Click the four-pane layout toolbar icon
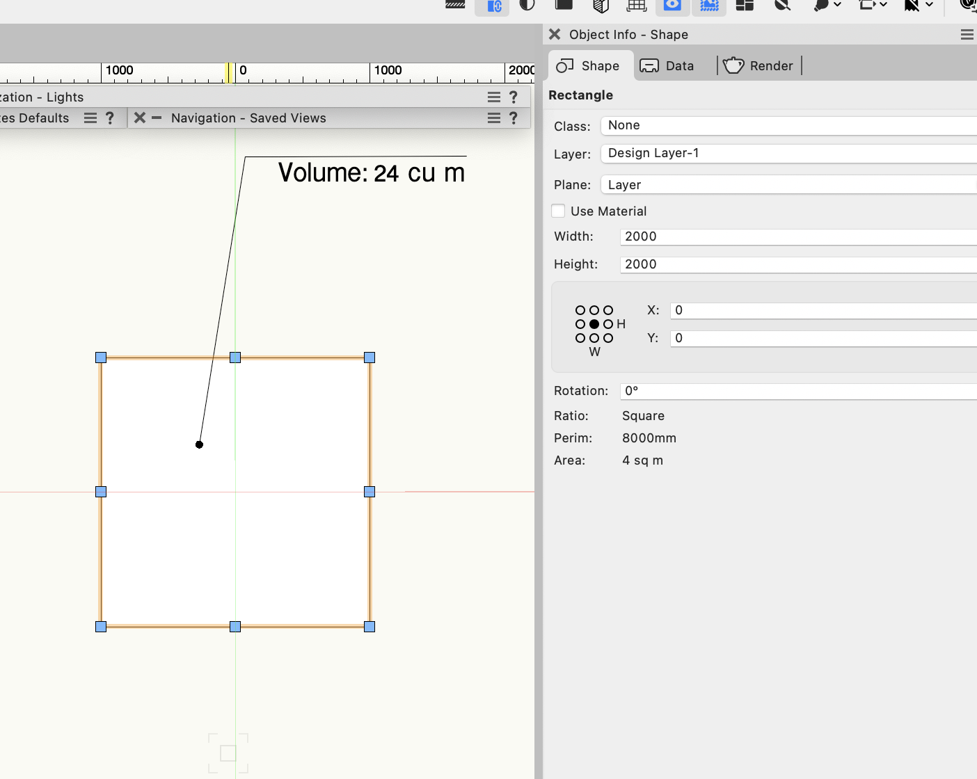977x779 pixels. click(x=745, y=6)
